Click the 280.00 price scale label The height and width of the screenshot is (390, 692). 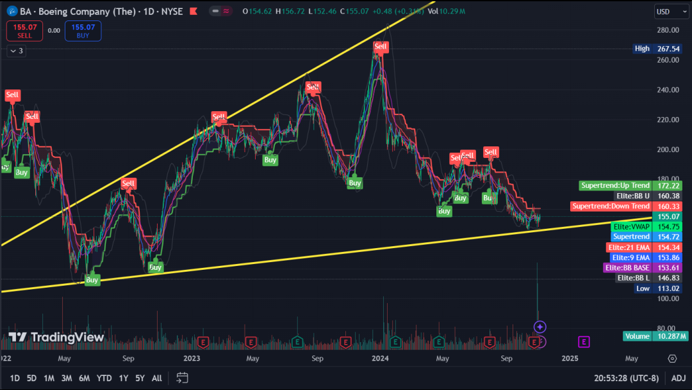(668, 30)
